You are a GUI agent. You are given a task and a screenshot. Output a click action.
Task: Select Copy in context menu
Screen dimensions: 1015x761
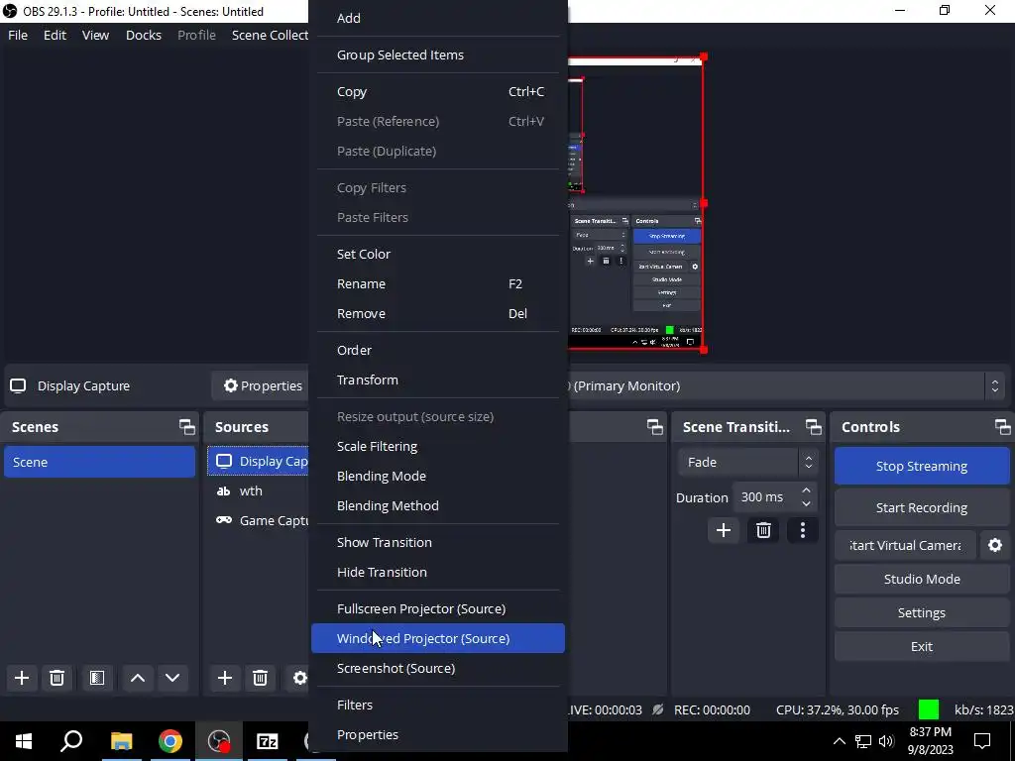(x=437, y=92)
